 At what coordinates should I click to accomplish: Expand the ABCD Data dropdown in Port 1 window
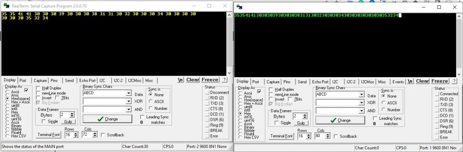[361, 94]
